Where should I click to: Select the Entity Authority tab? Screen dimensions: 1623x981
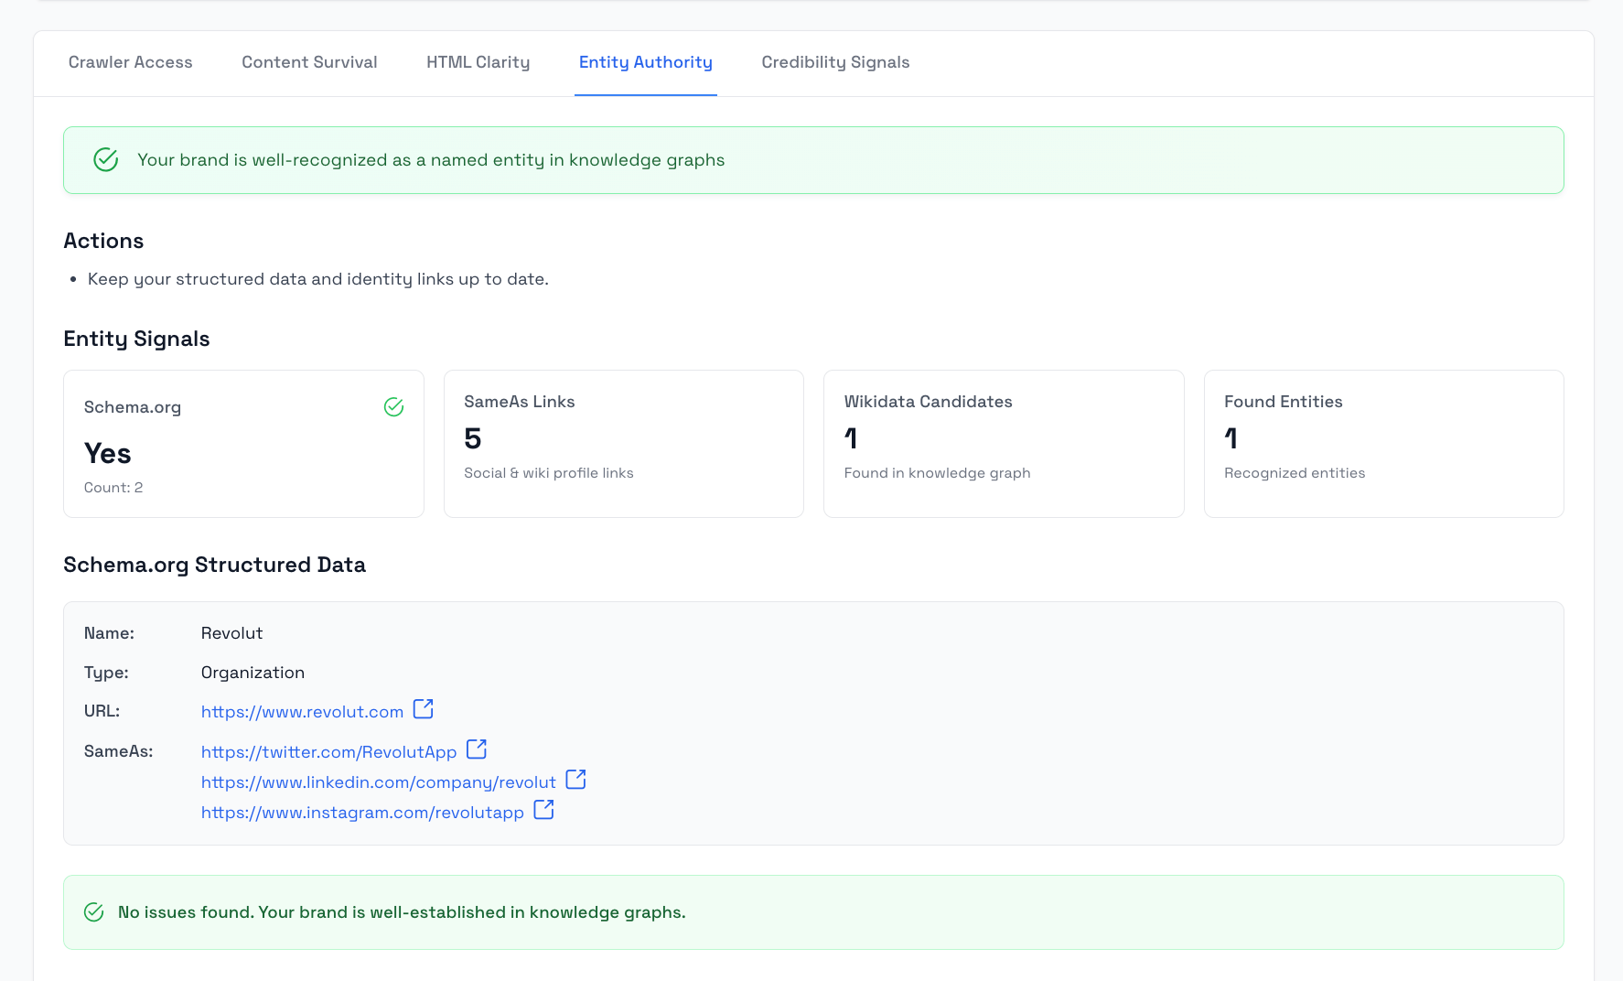coord(645,62)
